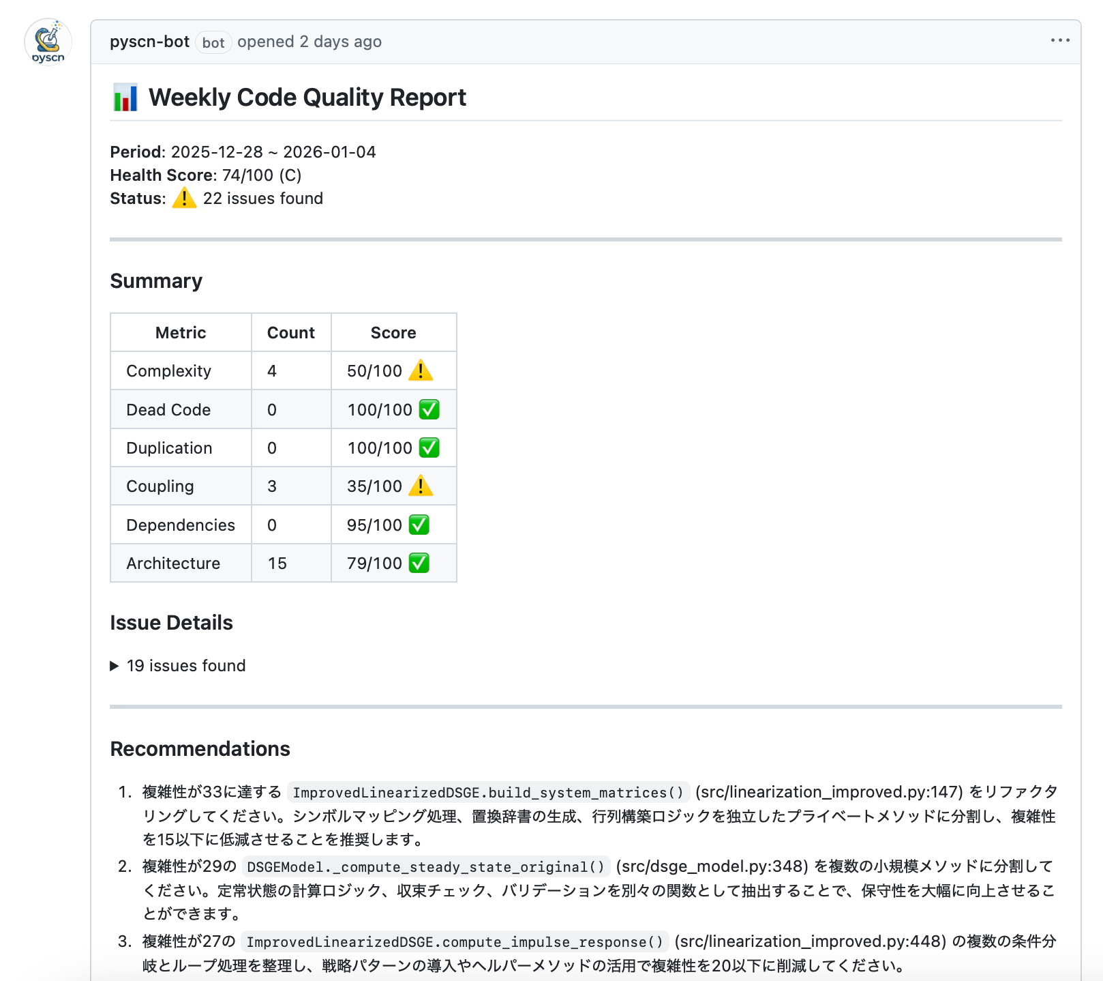Click the Complexity count value 4
1103x981 pixels.
(x=272, y=370)
